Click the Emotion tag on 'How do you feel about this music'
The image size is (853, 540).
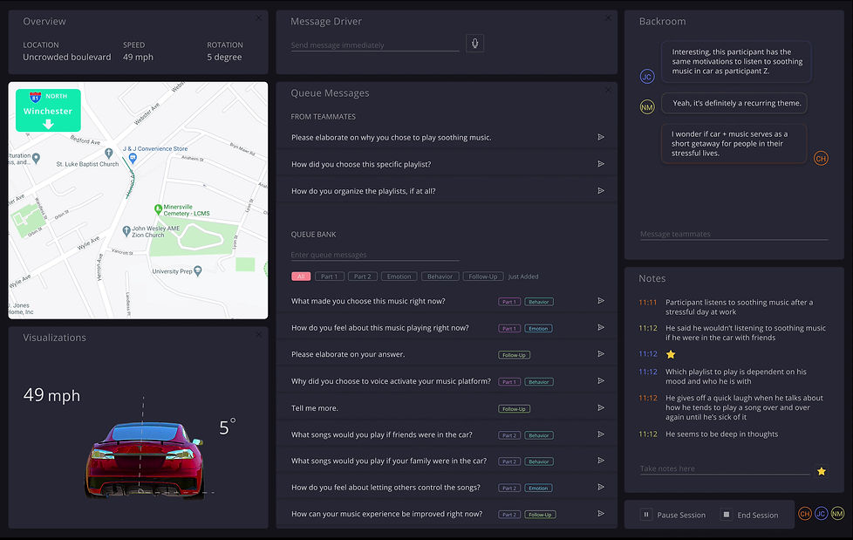tap(538, 328)
